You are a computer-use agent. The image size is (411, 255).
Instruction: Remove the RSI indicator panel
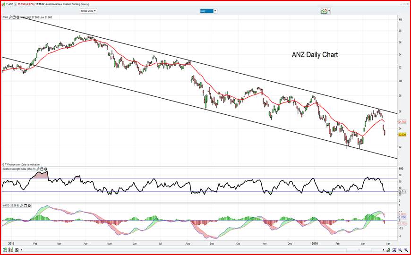(x=46, y=169)
